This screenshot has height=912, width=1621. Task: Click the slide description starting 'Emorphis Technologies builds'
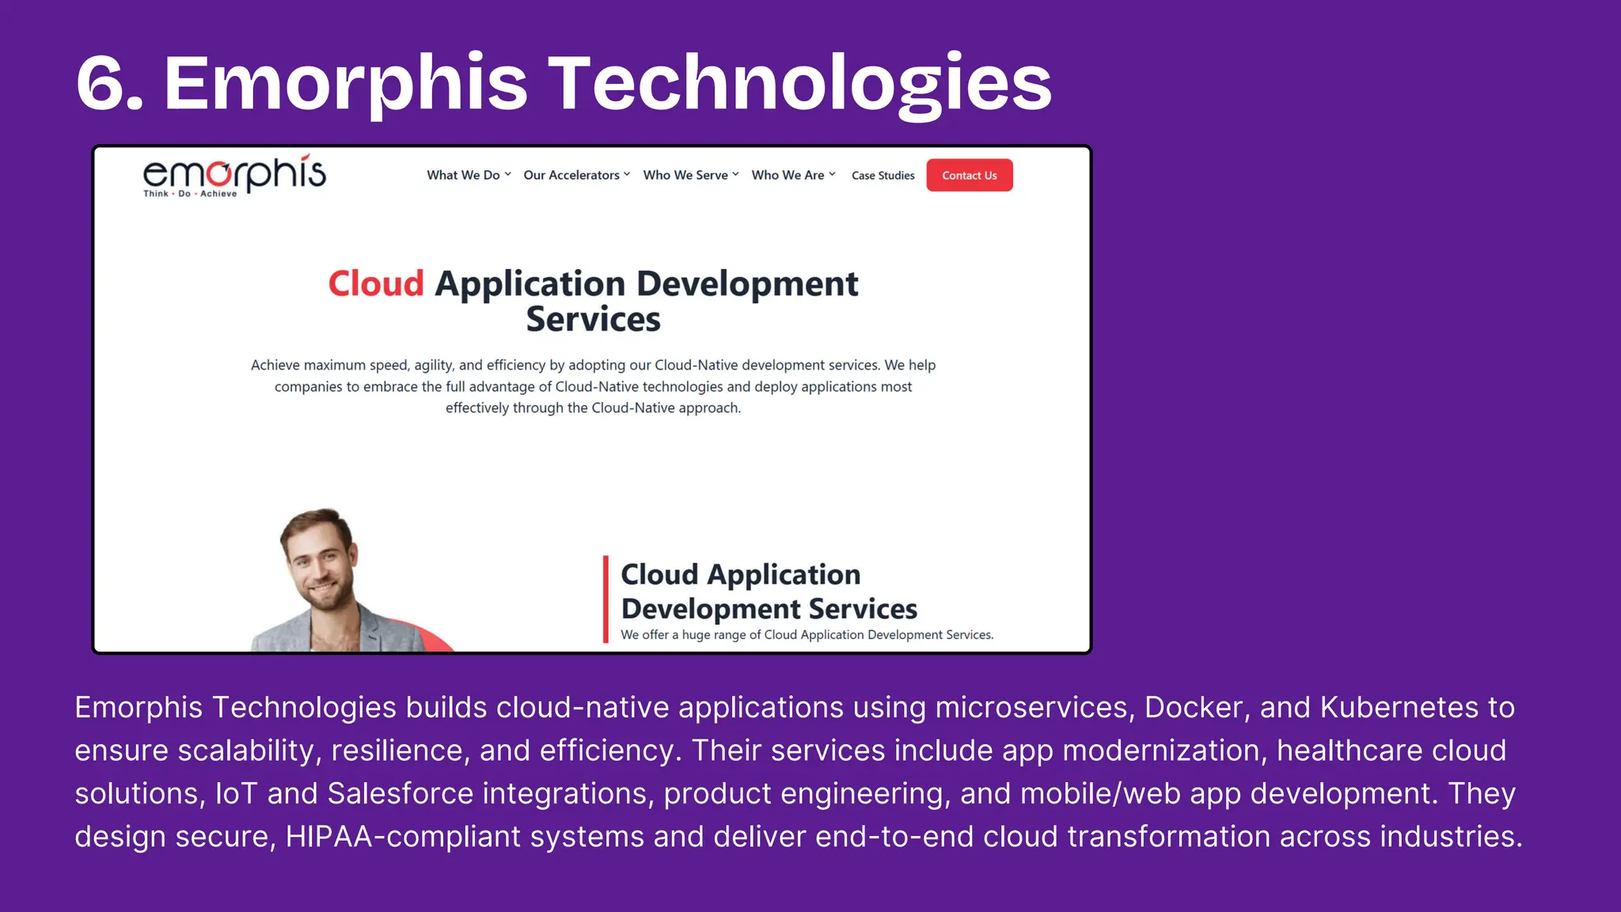[799, 772]
